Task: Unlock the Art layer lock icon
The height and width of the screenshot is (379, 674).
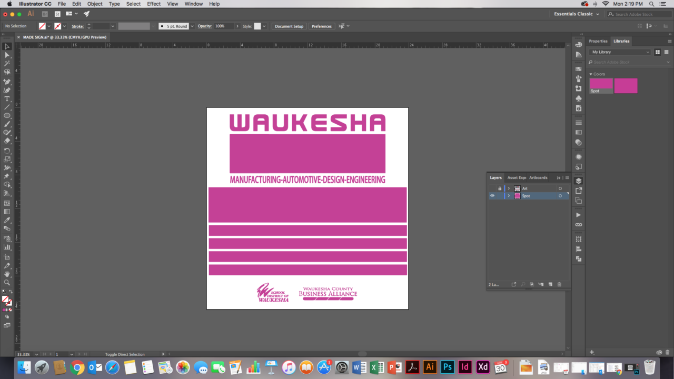Action: point(500,188)
